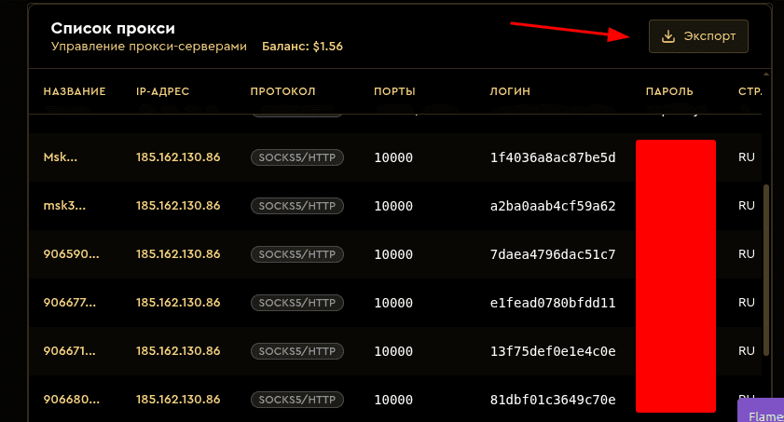Click the Экспорт button
Image resolution: width=784 pixels, height=422 pixels.
pyautogui.click(x=698, y=36)
